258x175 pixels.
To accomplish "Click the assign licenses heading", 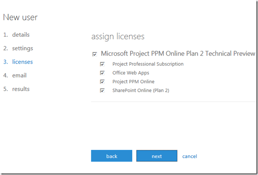I will click(x=118, y=37).
